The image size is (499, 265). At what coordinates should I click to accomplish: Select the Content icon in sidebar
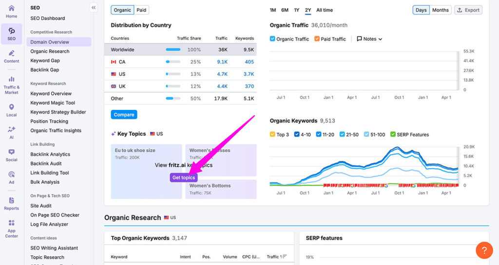tap(11, 56)
